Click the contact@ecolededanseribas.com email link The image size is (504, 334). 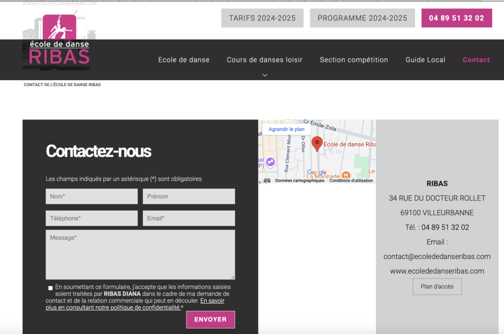[437, 256]
